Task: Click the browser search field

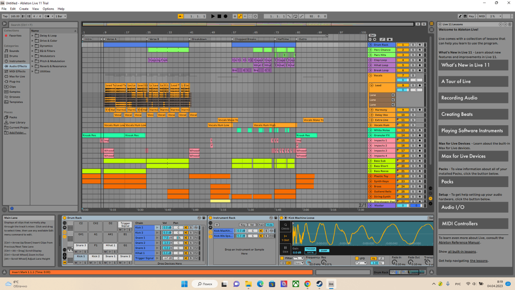Action: [40, 25]
